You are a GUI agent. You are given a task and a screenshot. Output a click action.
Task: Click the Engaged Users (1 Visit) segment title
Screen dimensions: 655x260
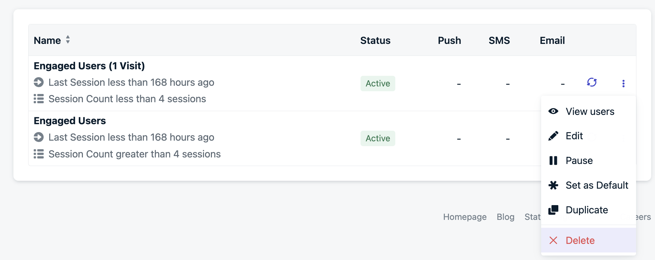pos(89,66)
